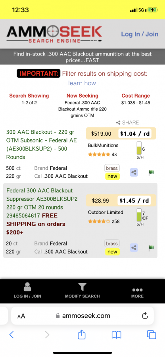The height and width of the screenshot is (357, 165).
Task: Open AA reader text options
Action: 21,316
